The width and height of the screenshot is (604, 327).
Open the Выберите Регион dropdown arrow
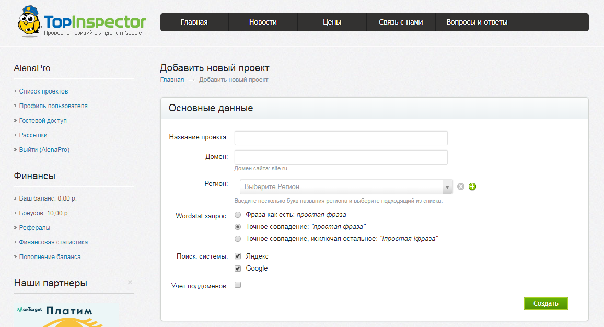pyautogui.click(x=447, y=186)
